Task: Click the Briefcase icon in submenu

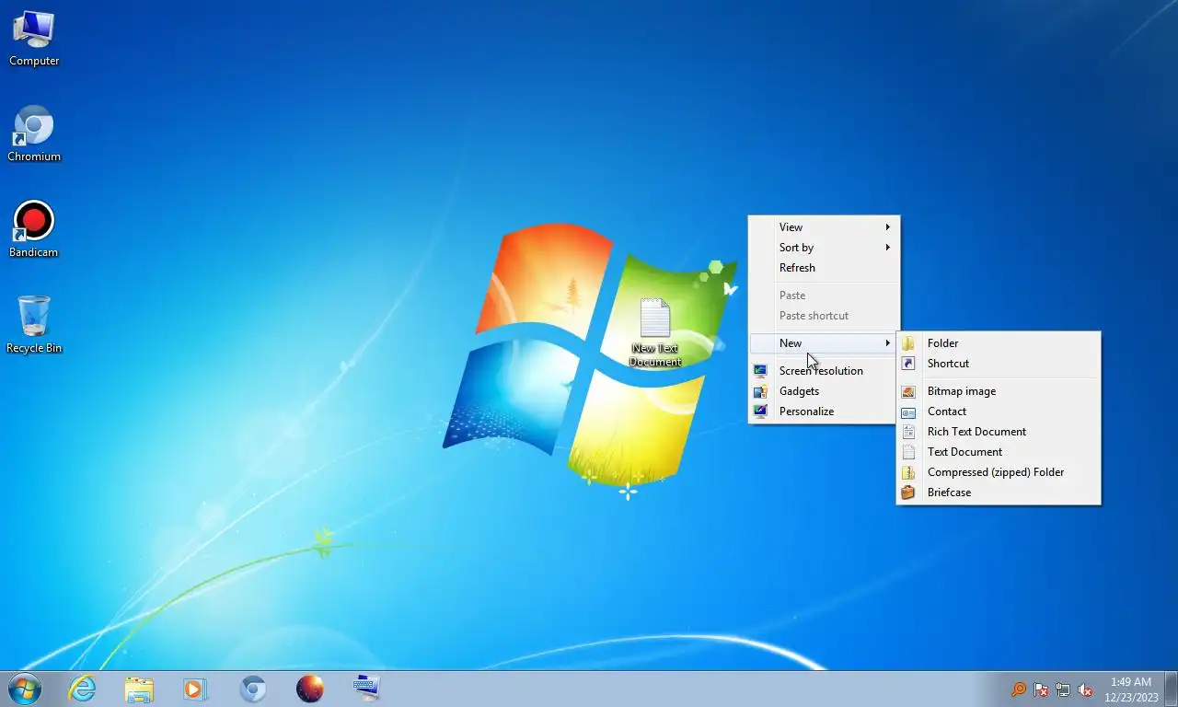Action: click(x=908, y=493)
